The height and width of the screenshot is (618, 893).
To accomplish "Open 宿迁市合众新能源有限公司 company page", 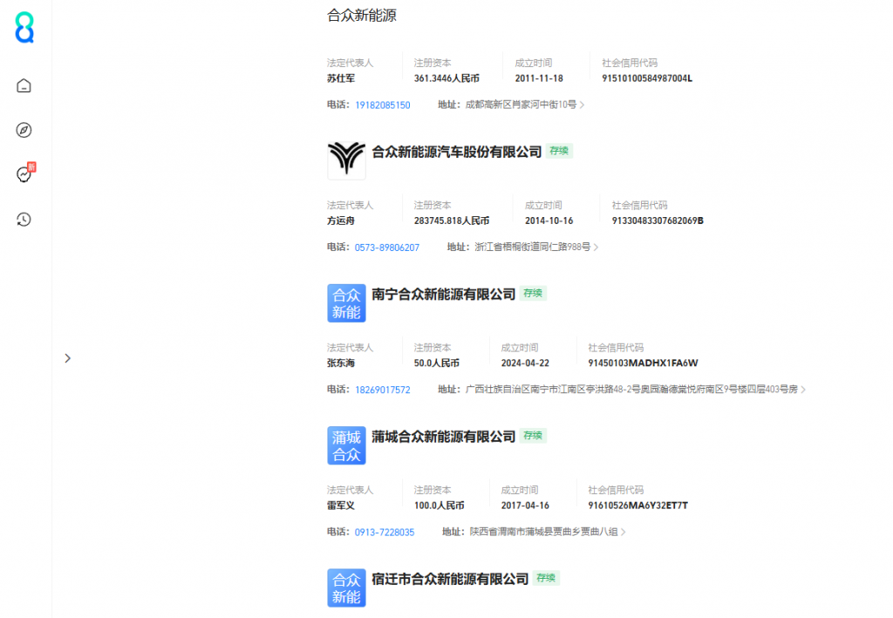I will point(450,579).
